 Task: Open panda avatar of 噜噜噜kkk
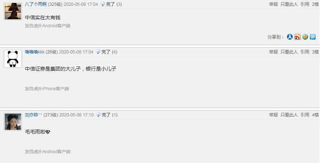tap(13, 59)
